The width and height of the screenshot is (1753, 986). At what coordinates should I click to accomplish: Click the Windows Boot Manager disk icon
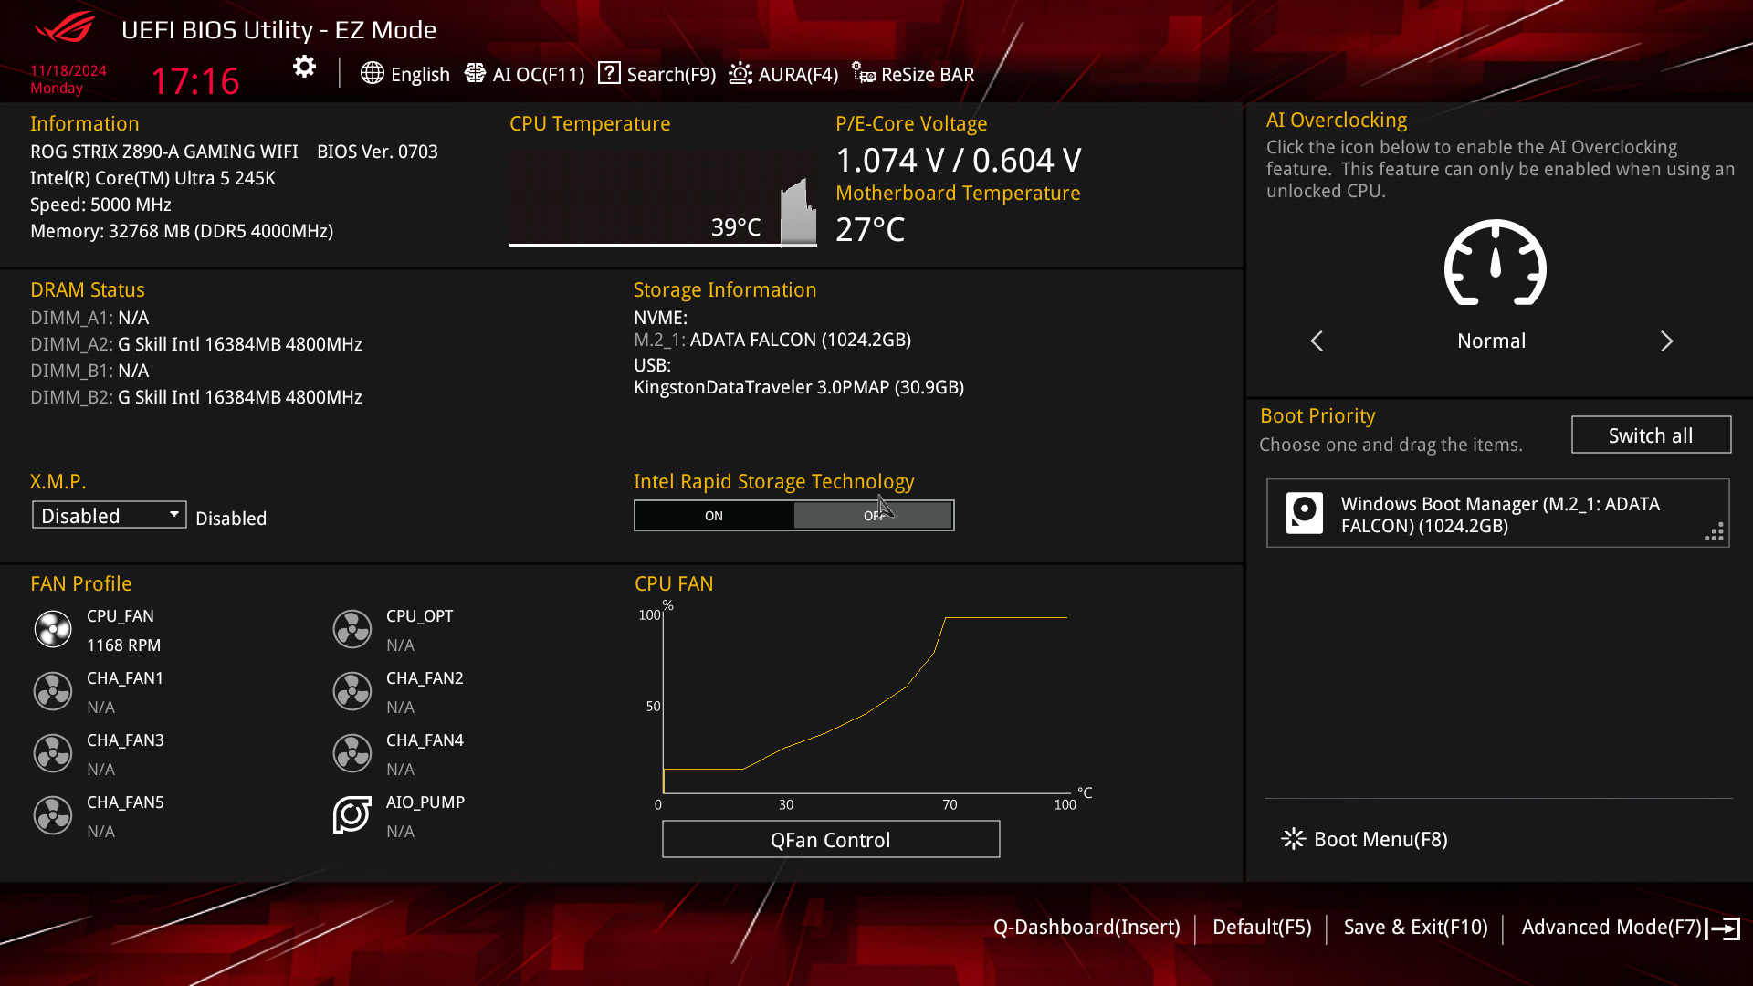[1305, 513]
